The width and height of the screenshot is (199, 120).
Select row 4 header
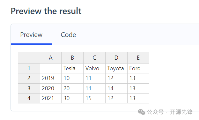pos(29,98)
